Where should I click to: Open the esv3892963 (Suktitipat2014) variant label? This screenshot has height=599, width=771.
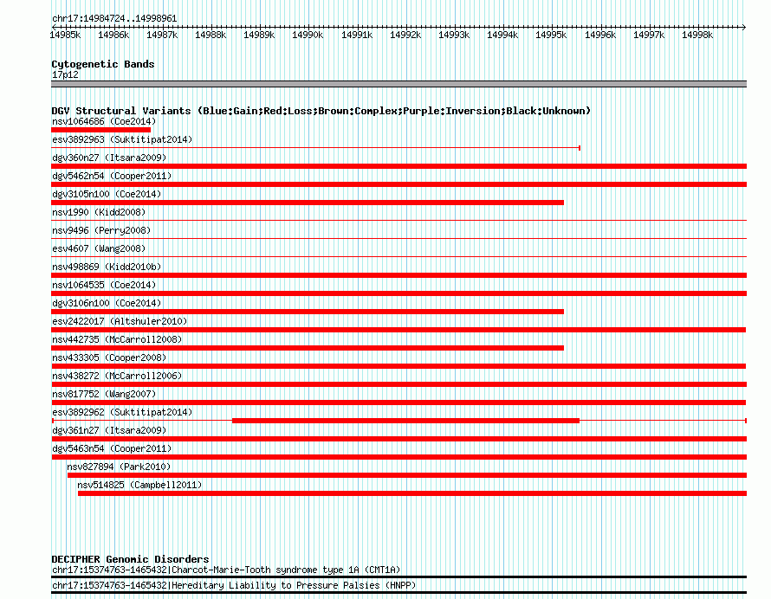pyautogui.click(x=122, y=139)
